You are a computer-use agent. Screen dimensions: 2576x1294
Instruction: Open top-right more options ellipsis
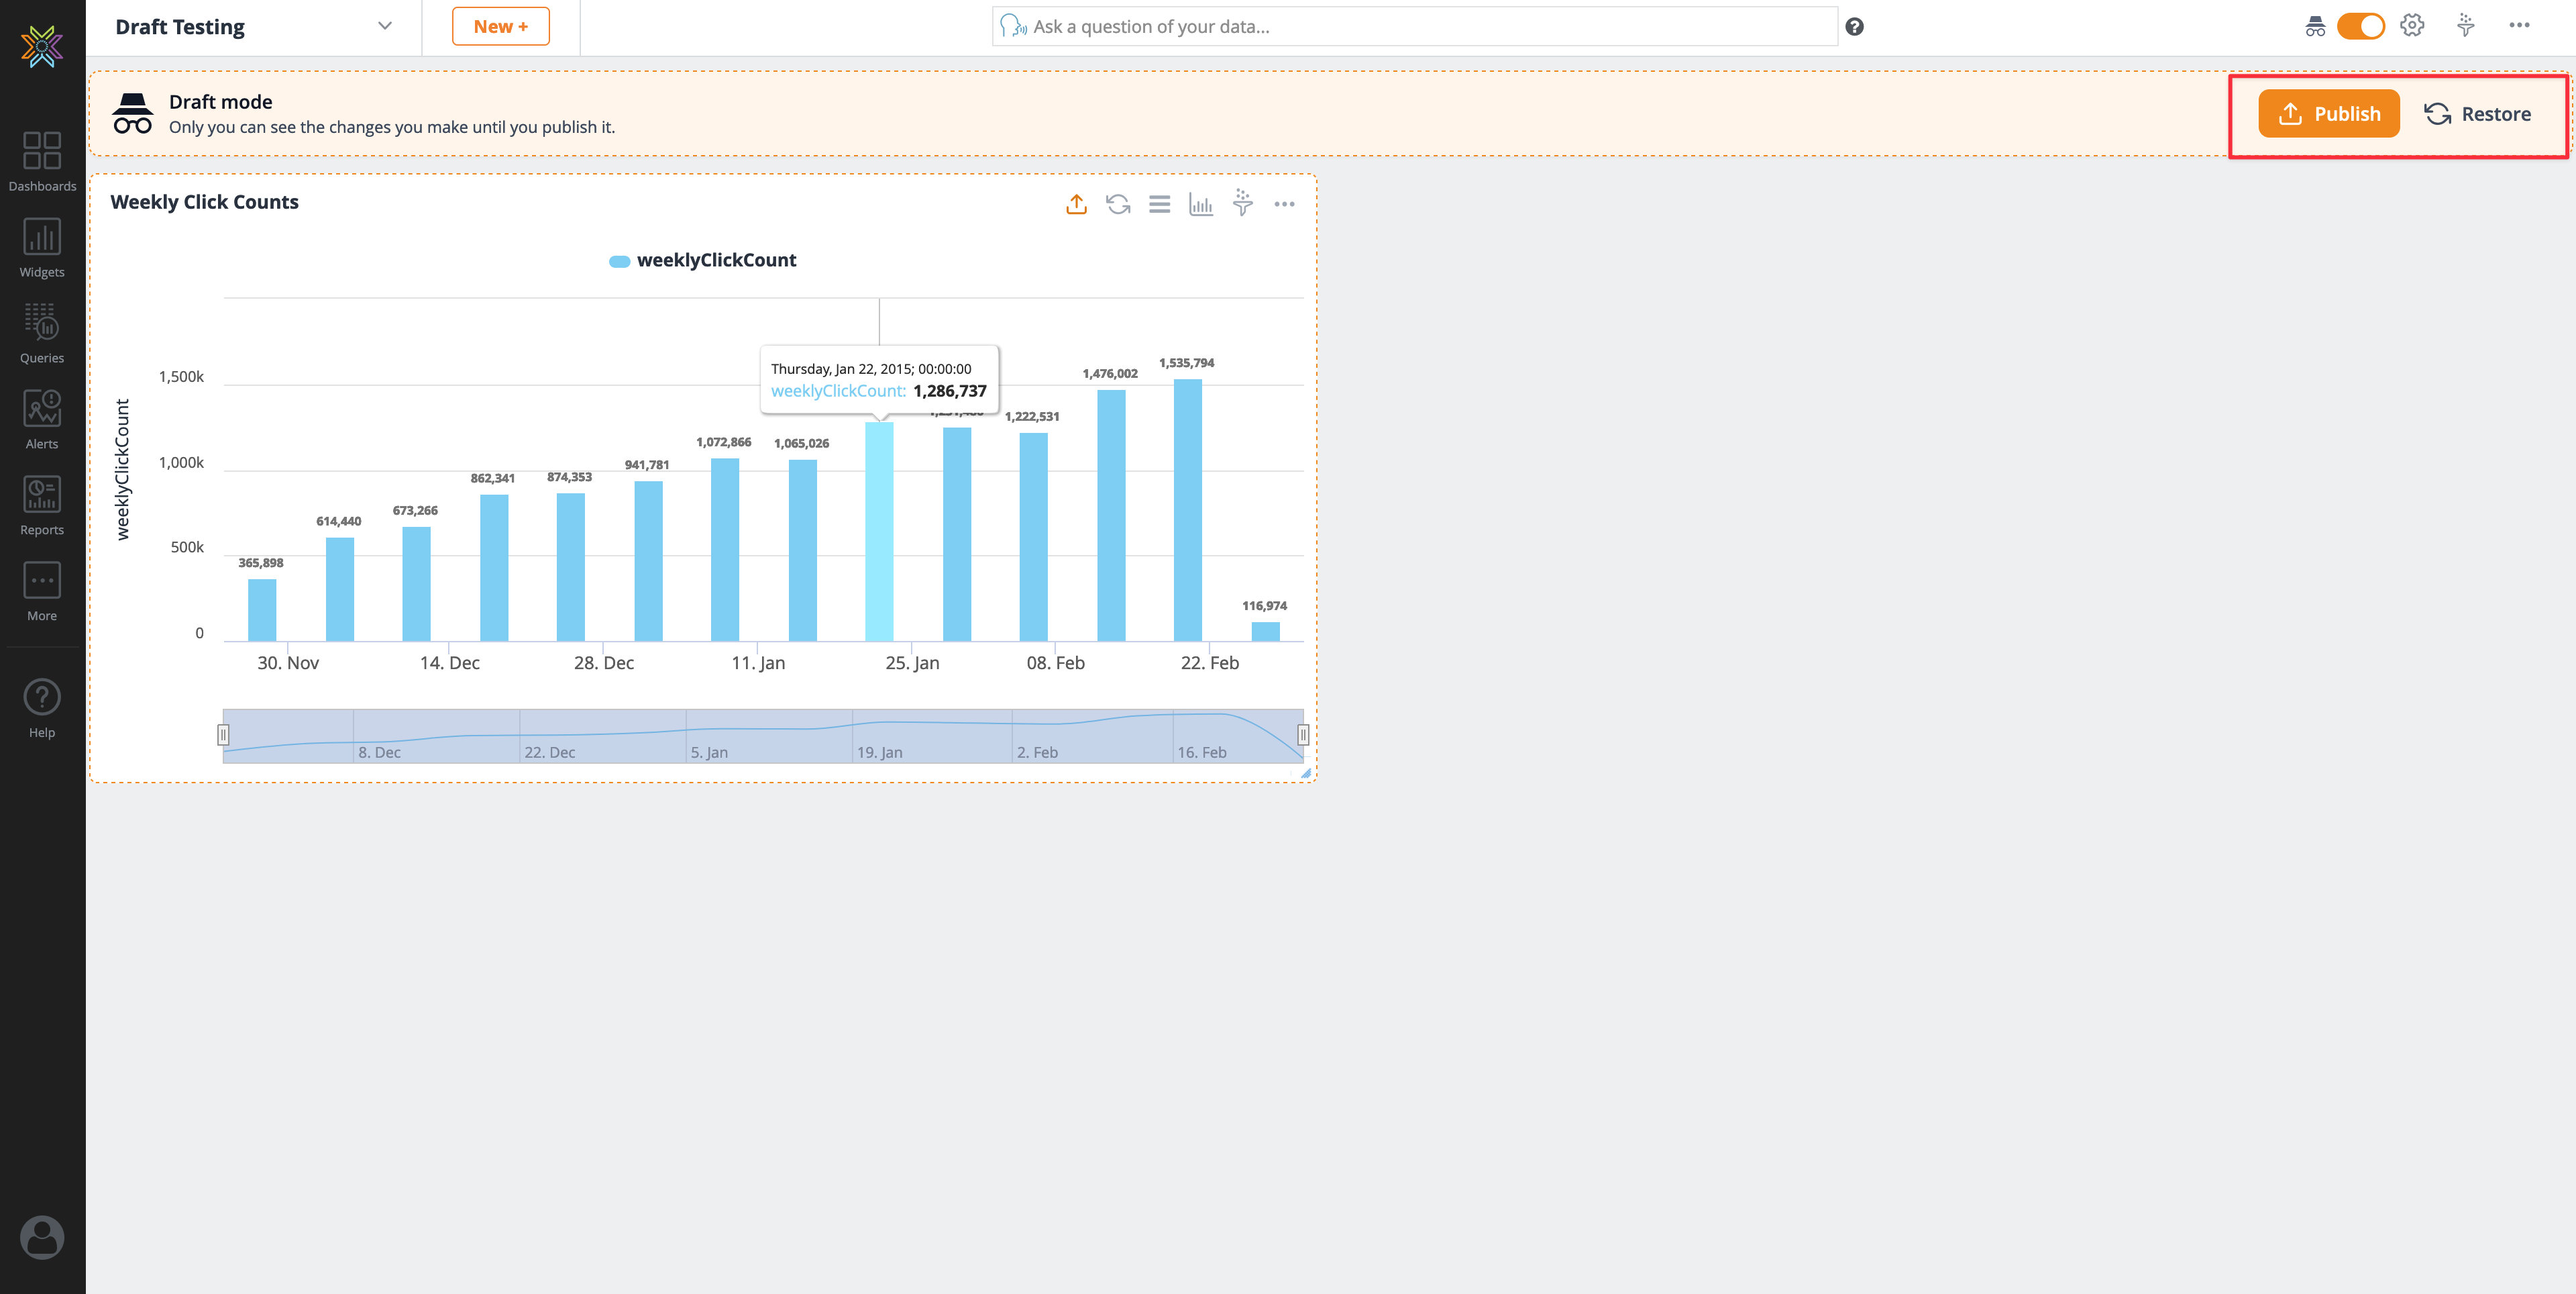pyautogui.click(x=2519, y=26)
